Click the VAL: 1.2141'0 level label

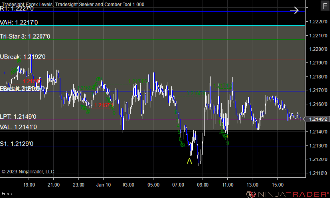[18, 127]
